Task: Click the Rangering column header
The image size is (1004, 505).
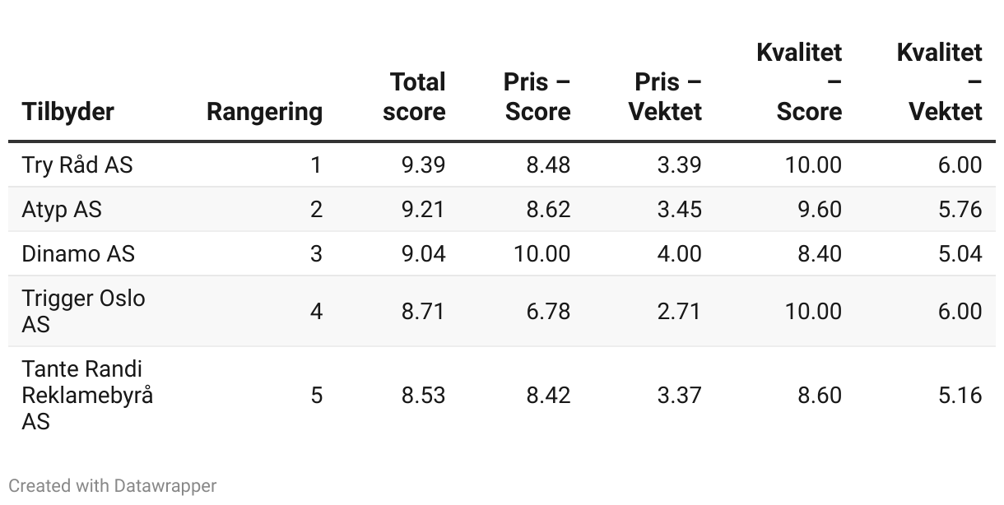Action: click(x=264, y=112)
